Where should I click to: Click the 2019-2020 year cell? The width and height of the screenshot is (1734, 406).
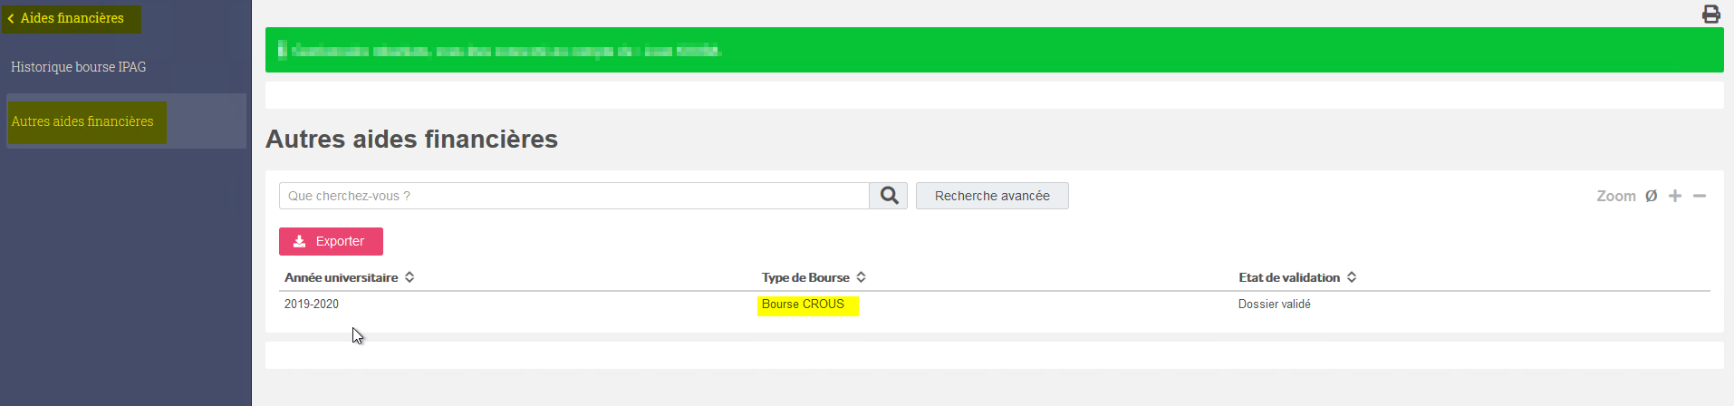coord(312,304)
